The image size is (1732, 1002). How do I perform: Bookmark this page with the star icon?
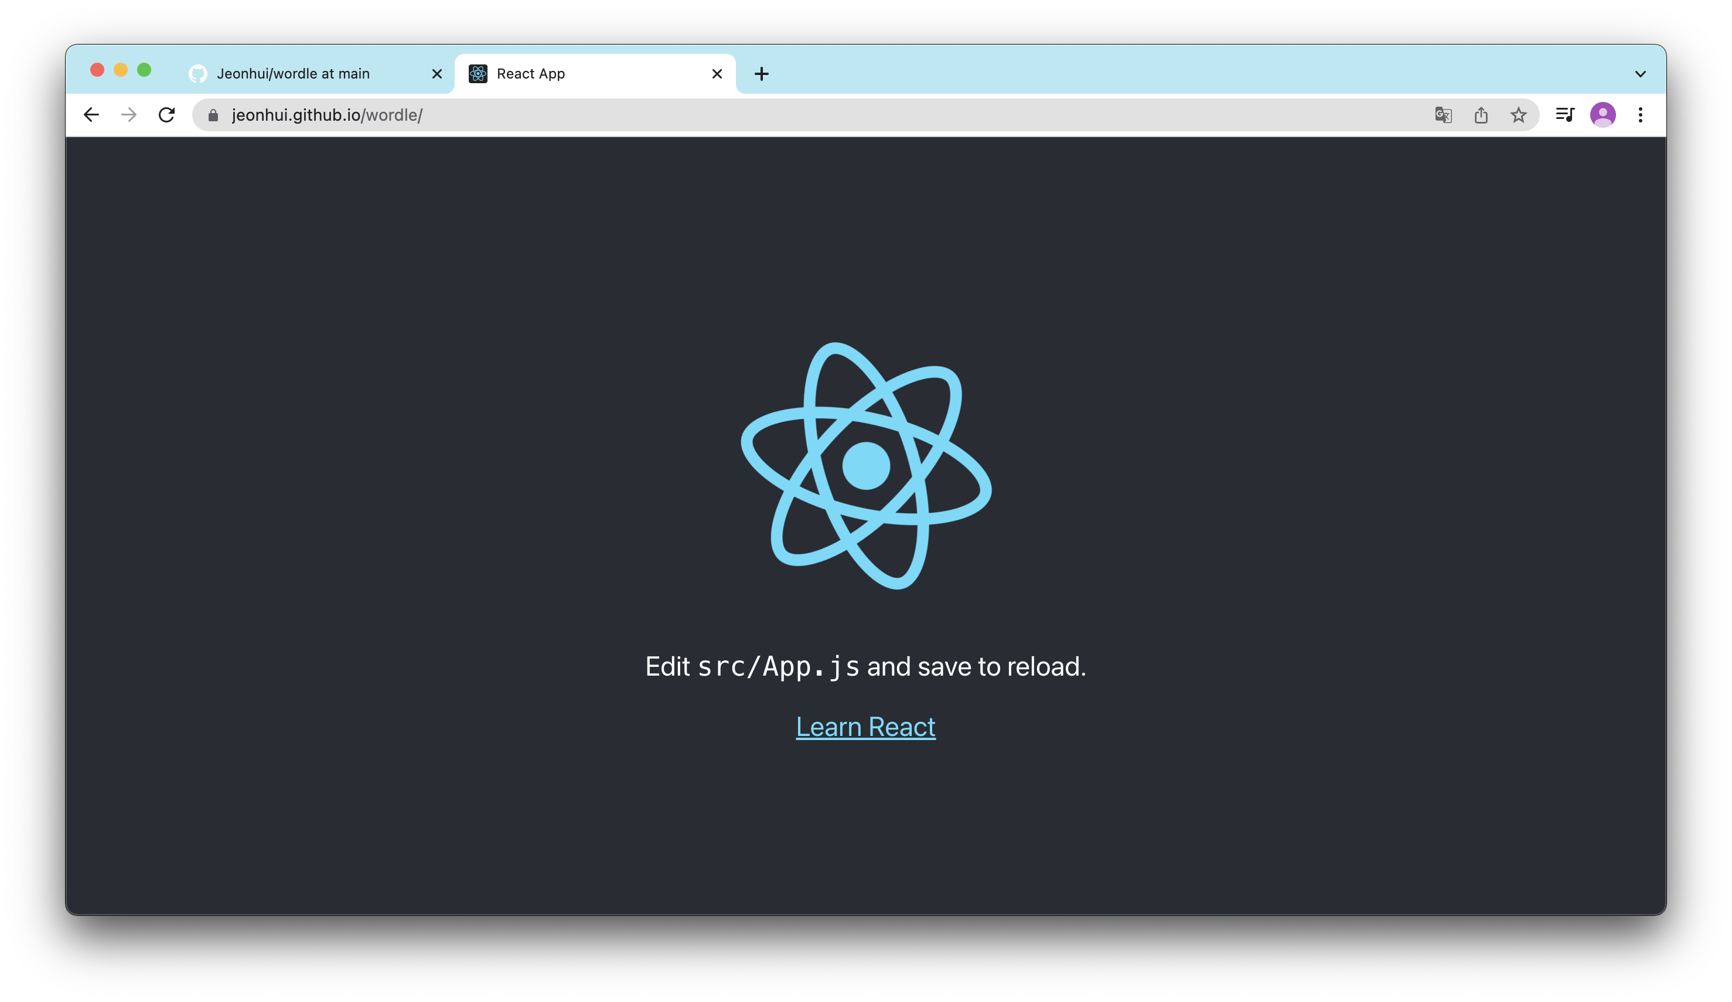tap(1518, 115)
